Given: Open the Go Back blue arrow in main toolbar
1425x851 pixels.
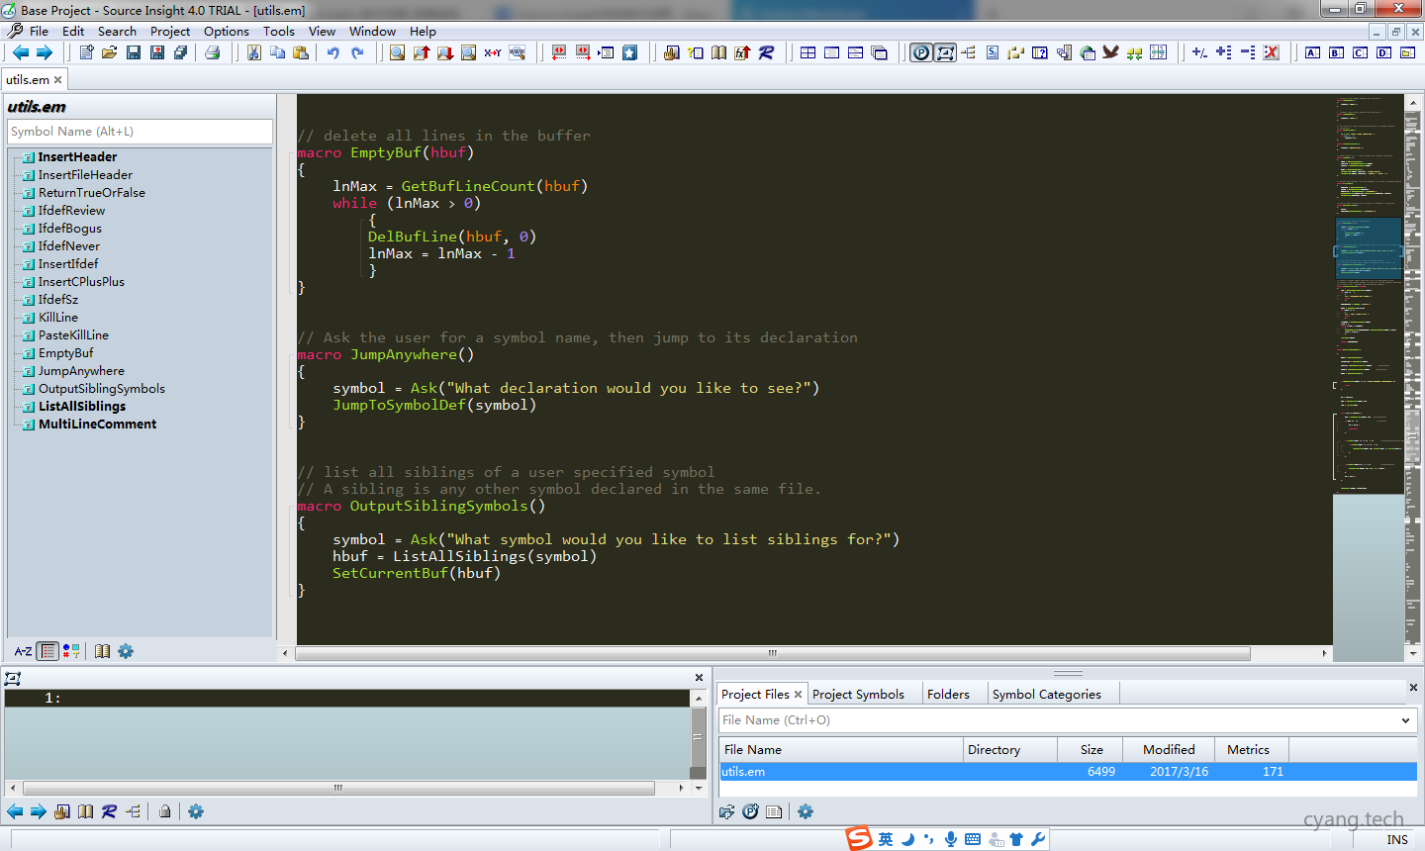Looking at the screenshot, I should pyautogui.click(x=21, y=52).
